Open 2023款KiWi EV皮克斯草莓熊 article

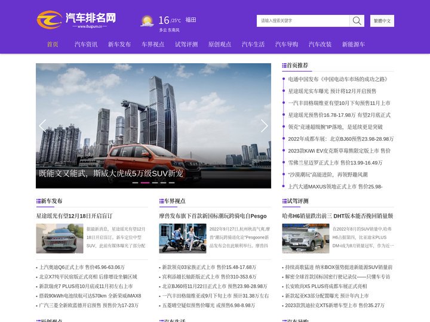tap(339, 151)
